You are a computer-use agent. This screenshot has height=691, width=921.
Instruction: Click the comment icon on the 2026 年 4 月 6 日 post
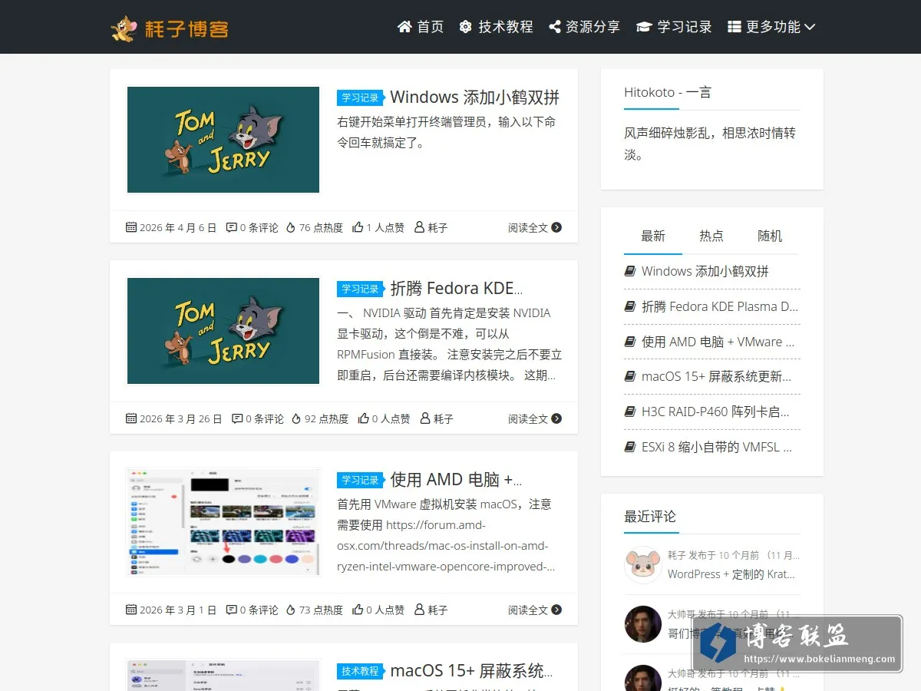coord(231,228)
